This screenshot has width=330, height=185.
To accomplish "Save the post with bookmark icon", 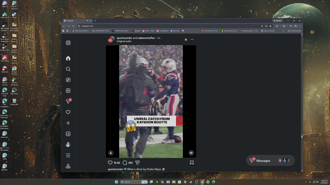I will [192, 163].
